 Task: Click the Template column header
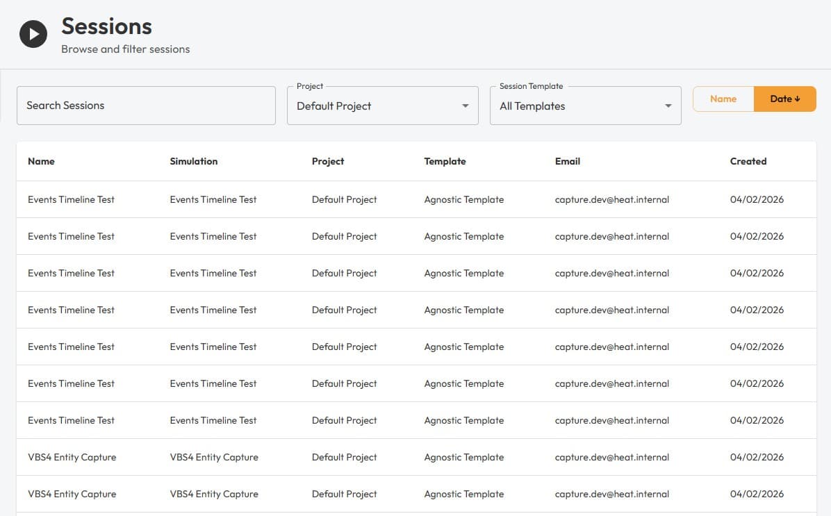coord(445,161)
